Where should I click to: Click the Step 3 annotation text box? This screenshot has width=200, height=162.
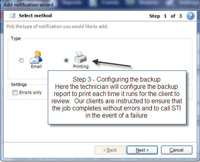(117, 98)
